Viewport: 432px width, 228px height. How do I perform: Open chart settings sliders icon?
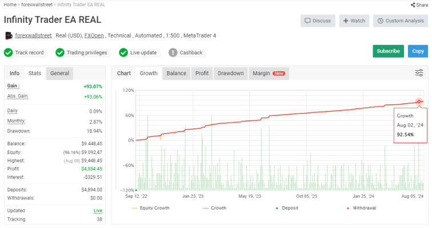[419, 73]
